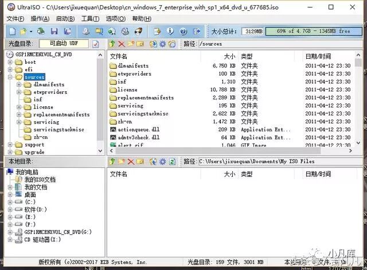Click the Compress ISO disc icon

click(x=125, y=31)
